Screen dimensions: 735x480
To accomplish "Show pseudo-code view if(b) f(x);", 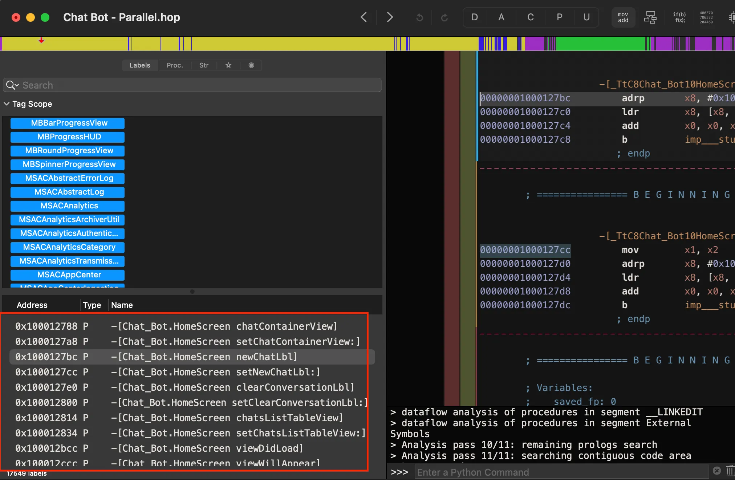I will click(x=679, y=17).
